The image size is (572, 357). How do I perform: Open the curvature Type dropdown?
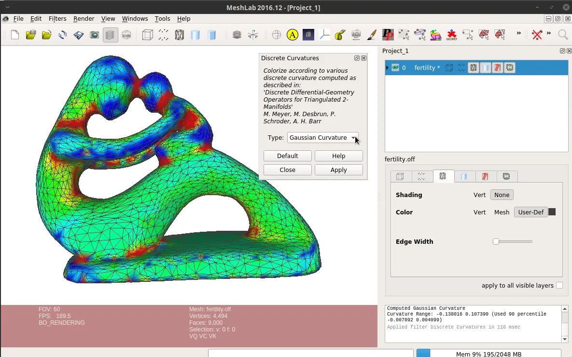pyautogui.click(x=322, y=138)
